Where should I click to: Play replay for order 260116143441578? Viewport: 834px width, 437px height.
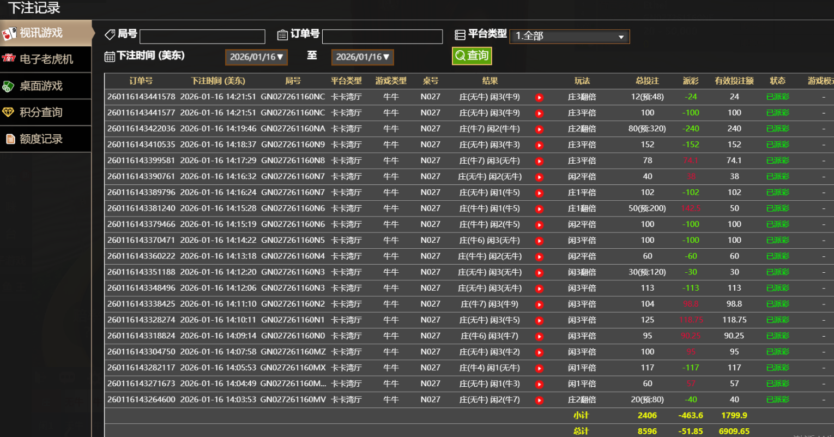[539, 97]
